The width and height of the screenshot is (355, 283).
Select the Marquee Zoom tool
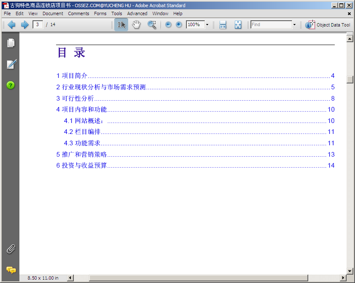click(152, 25)
